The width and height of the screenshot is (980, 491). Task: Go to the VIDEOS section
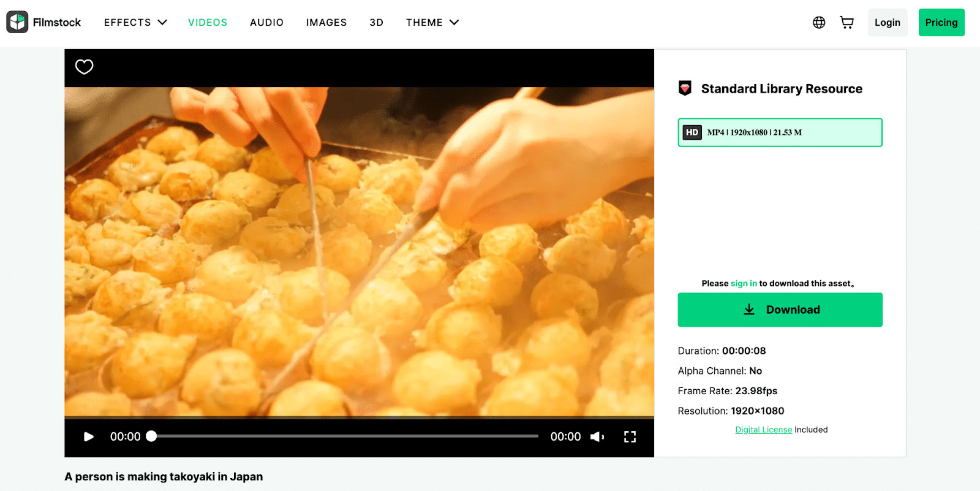point(208,23)
